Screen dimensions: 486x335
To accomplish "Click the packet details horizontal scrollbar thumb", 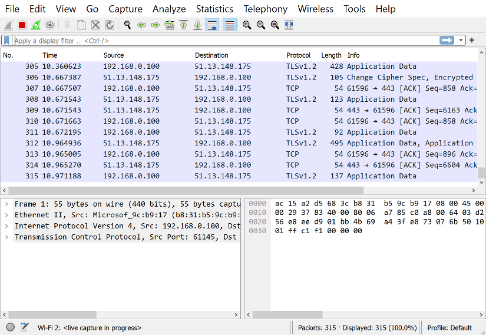I will pyautogui.click(x=52, y=315).
